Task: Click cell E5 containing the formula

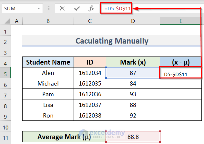Action: click(181, 73)
